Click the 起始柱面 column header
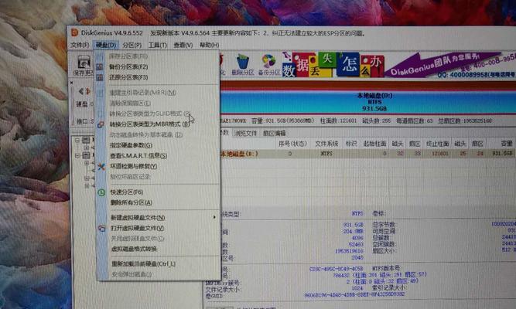Image resolution: width=516 pixels, height=309 pixels. [374, 144]
